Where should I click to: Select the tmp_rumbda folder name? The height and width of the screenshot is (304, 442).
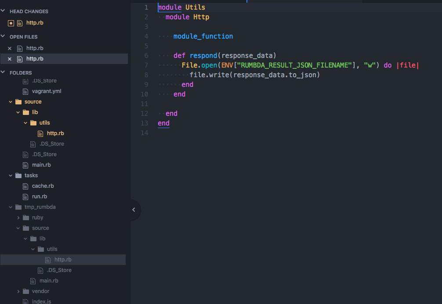[40, 207]
